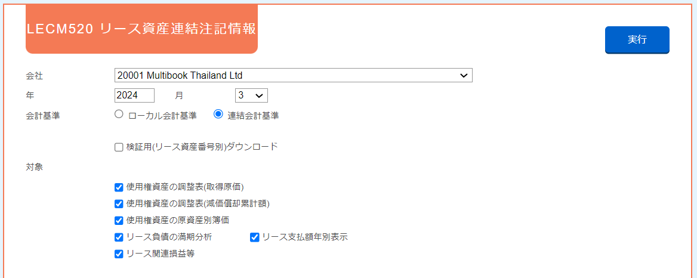
Task: Uncheck 使用権資産の調整表(減価償却累計額)
Action: tap(119, 204)
